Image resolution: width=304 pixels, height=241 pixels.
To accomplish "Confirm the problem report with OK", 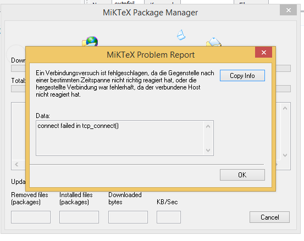I will pyautogui.click(x=242, y=175).
